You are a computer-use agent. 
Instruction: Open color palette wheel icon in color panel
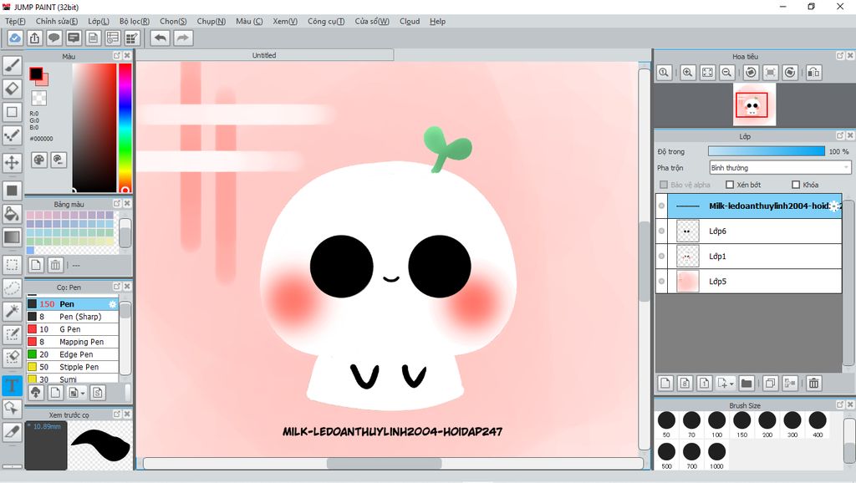39,160
